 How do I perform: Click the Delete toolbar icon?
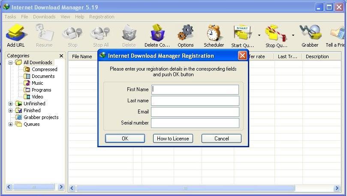tap(129, 33)
